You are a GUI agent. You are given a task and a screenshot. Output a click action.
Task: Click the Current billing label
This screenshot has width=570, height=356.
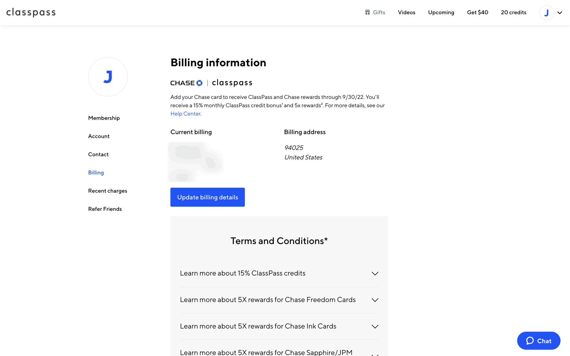click(191, 132)
